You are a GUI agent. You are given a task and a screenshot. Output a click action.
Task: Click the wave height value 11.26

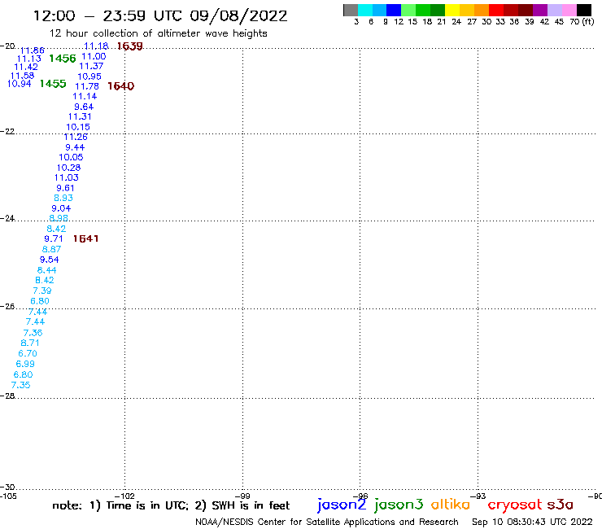click(x=76, y=138)
